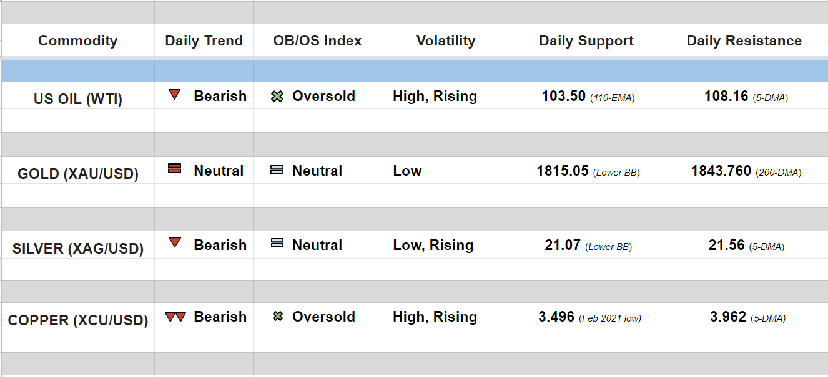Click the blue highlighted row under the header
This screenshot has width=828, height=377.
pyautogui.click(x=414, y=71)
